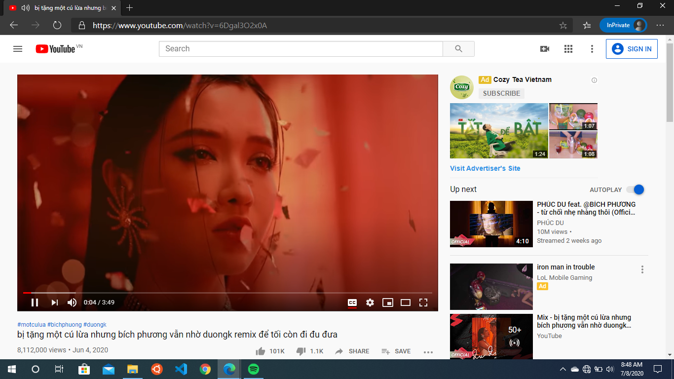This screenshot has height=379, width=674.
Task: Open PHÚC DU channel name link
Action: click(550, 223)
